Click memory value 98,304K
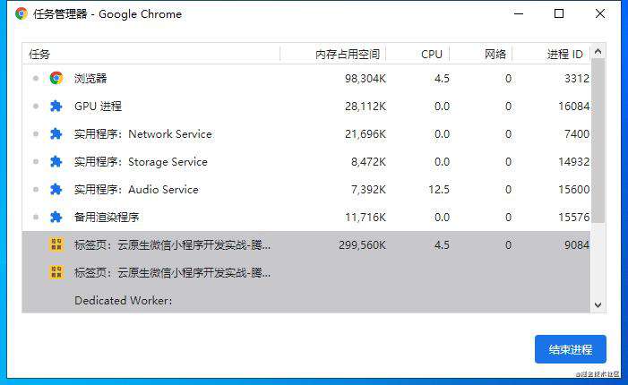 [366, 79]
